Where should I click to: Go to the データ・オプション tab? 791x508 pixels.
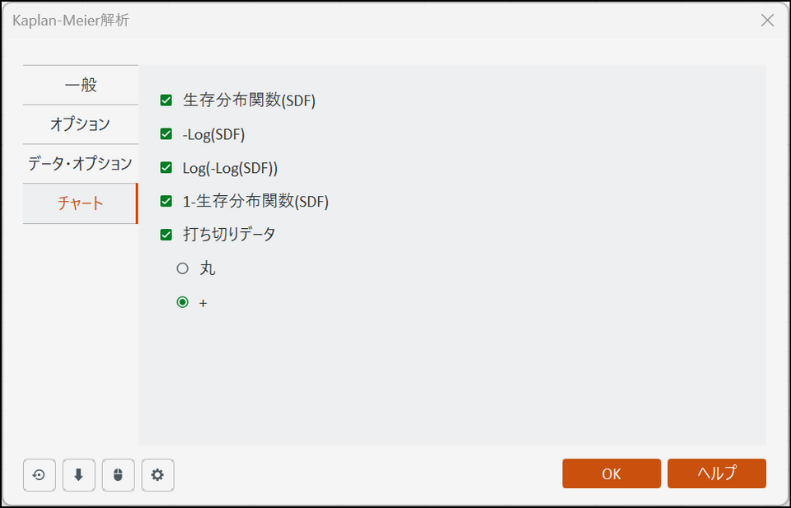[x=80, y=164]
